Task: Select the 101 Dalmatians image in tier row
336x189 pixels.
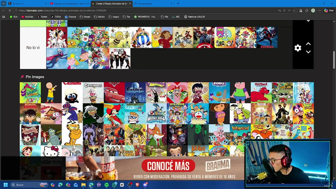Action: point(57,37)
